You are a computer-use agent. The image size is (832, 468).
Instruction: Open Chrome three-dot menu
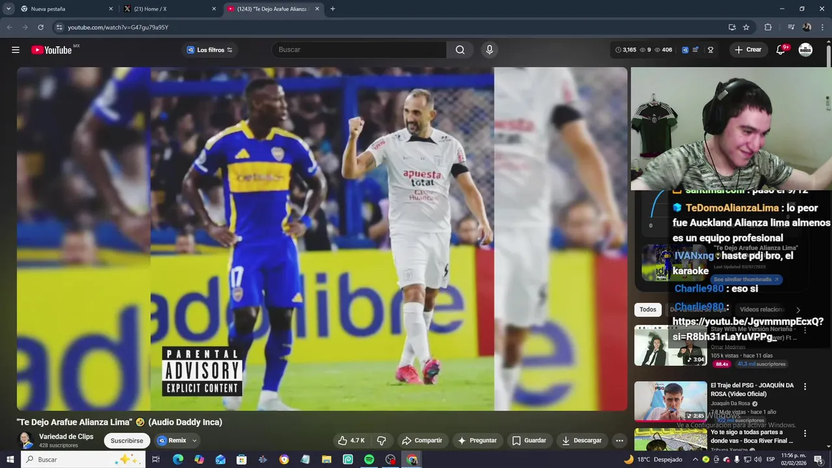click(x=822, y=27)
